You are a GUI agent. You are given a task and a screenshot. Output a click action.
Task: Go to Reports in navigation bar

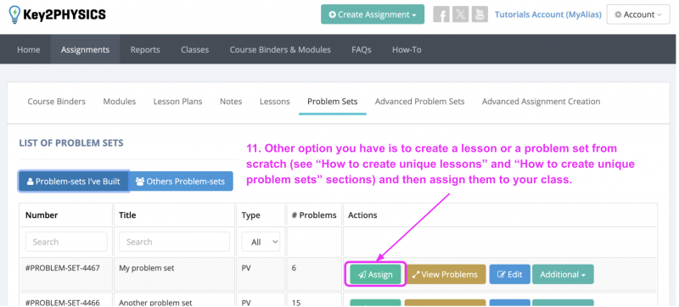(145, 50)
